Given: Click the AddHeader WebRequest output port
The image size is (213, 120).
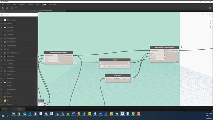Looking at the screenshot, I should coord(68,55).
